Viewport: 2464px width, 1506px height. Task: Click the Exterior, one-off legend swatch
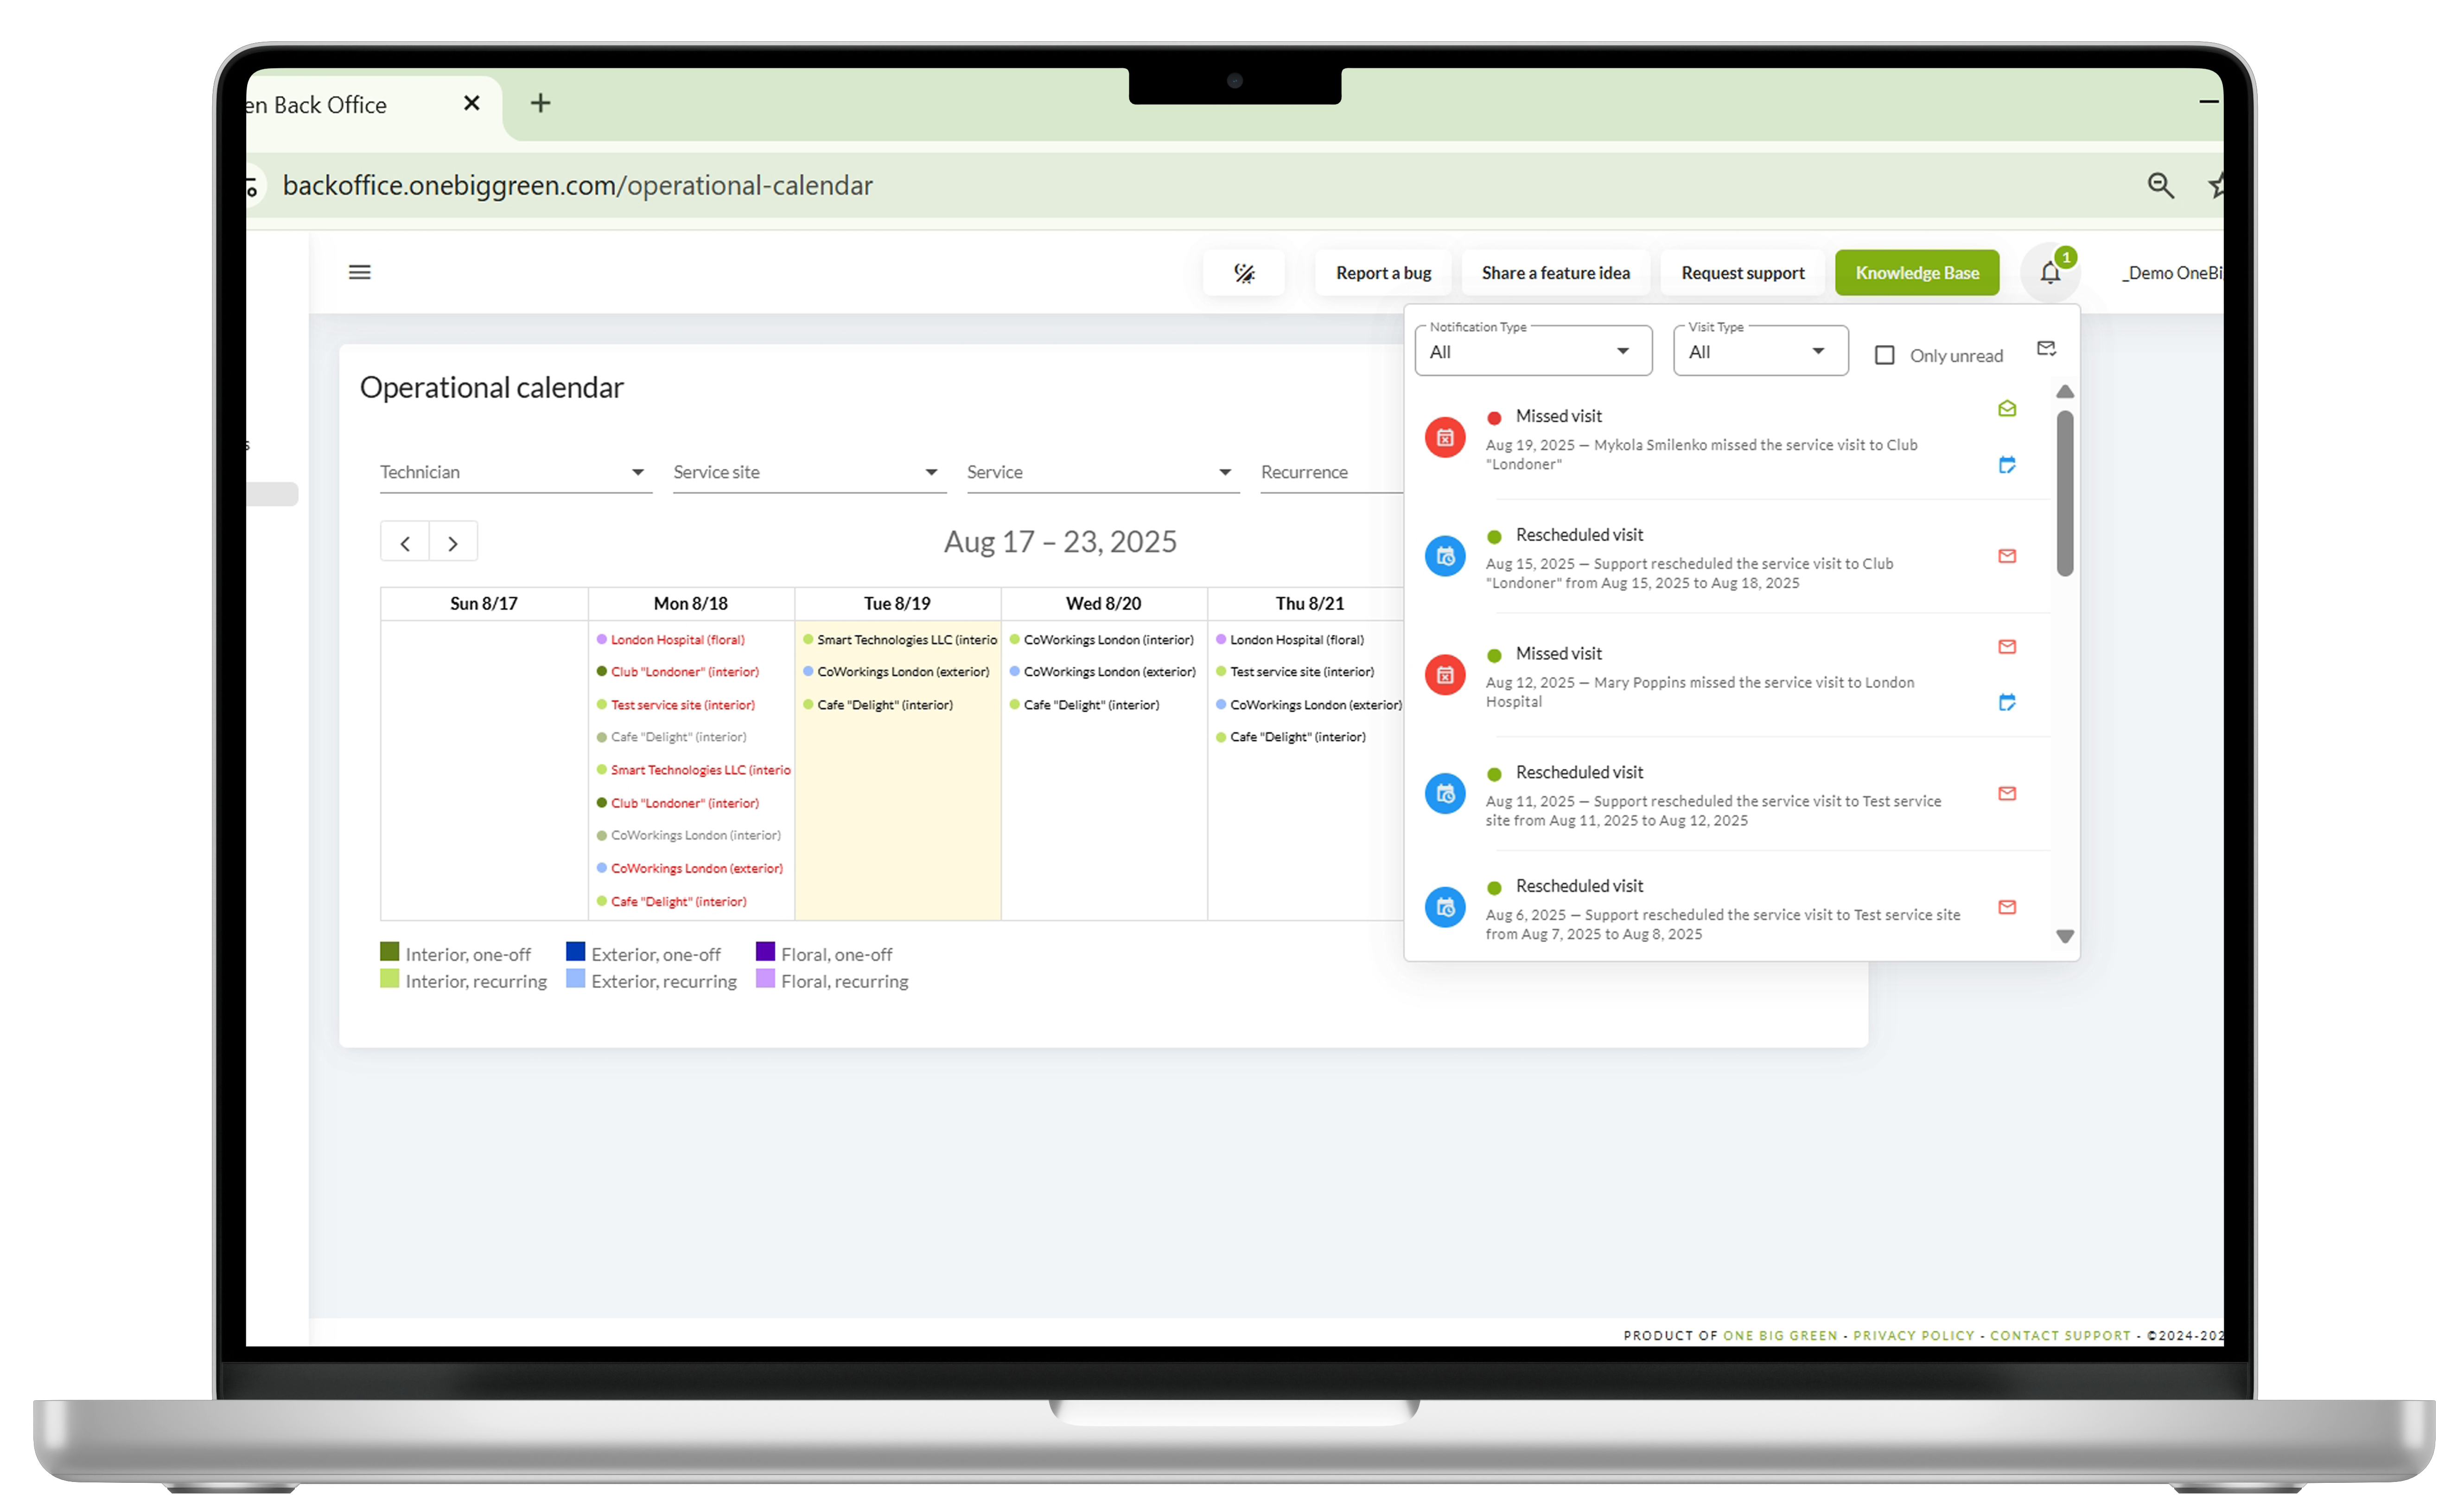click(575, 951)
